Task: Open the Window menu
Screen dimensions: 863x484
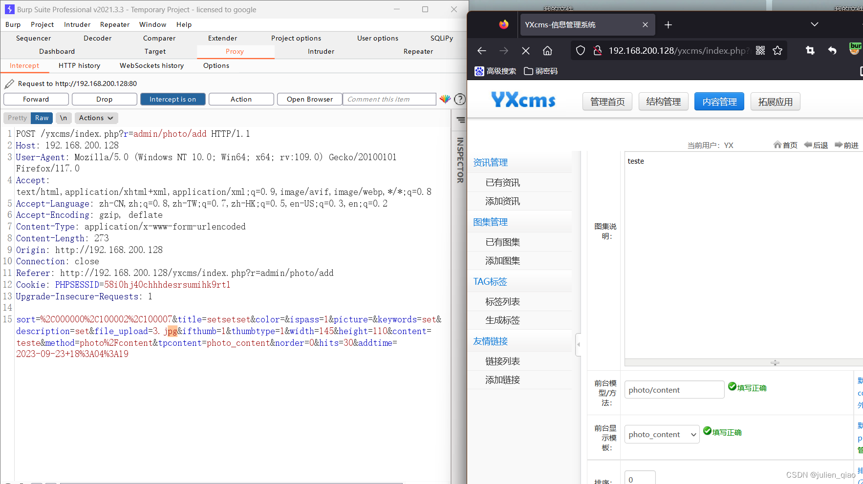Action: [x=153, y=24]
